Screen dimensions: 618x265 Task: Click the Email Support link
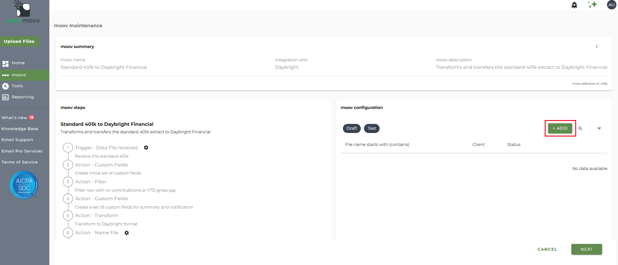[x=17, y=140]
